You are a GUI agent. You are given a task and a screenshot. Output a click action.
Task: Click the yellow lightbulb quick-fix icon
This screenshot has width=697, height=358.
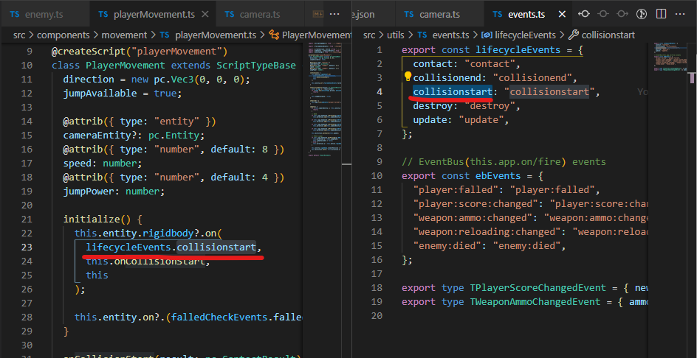tap(407, 77)
